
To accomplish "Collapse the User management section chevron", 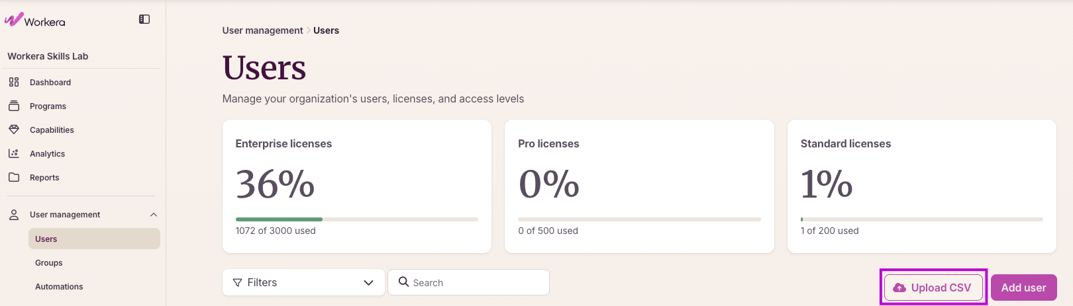I will (x=154, y=215).
